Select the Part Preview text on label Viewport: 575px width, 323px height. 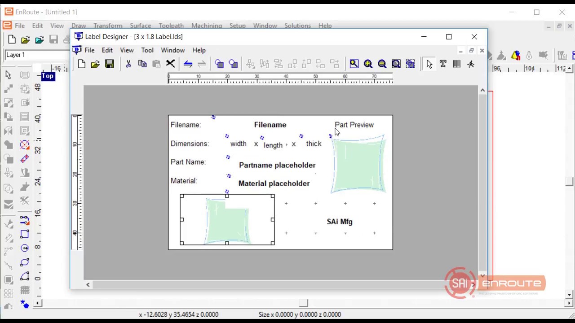coord(354,125)
